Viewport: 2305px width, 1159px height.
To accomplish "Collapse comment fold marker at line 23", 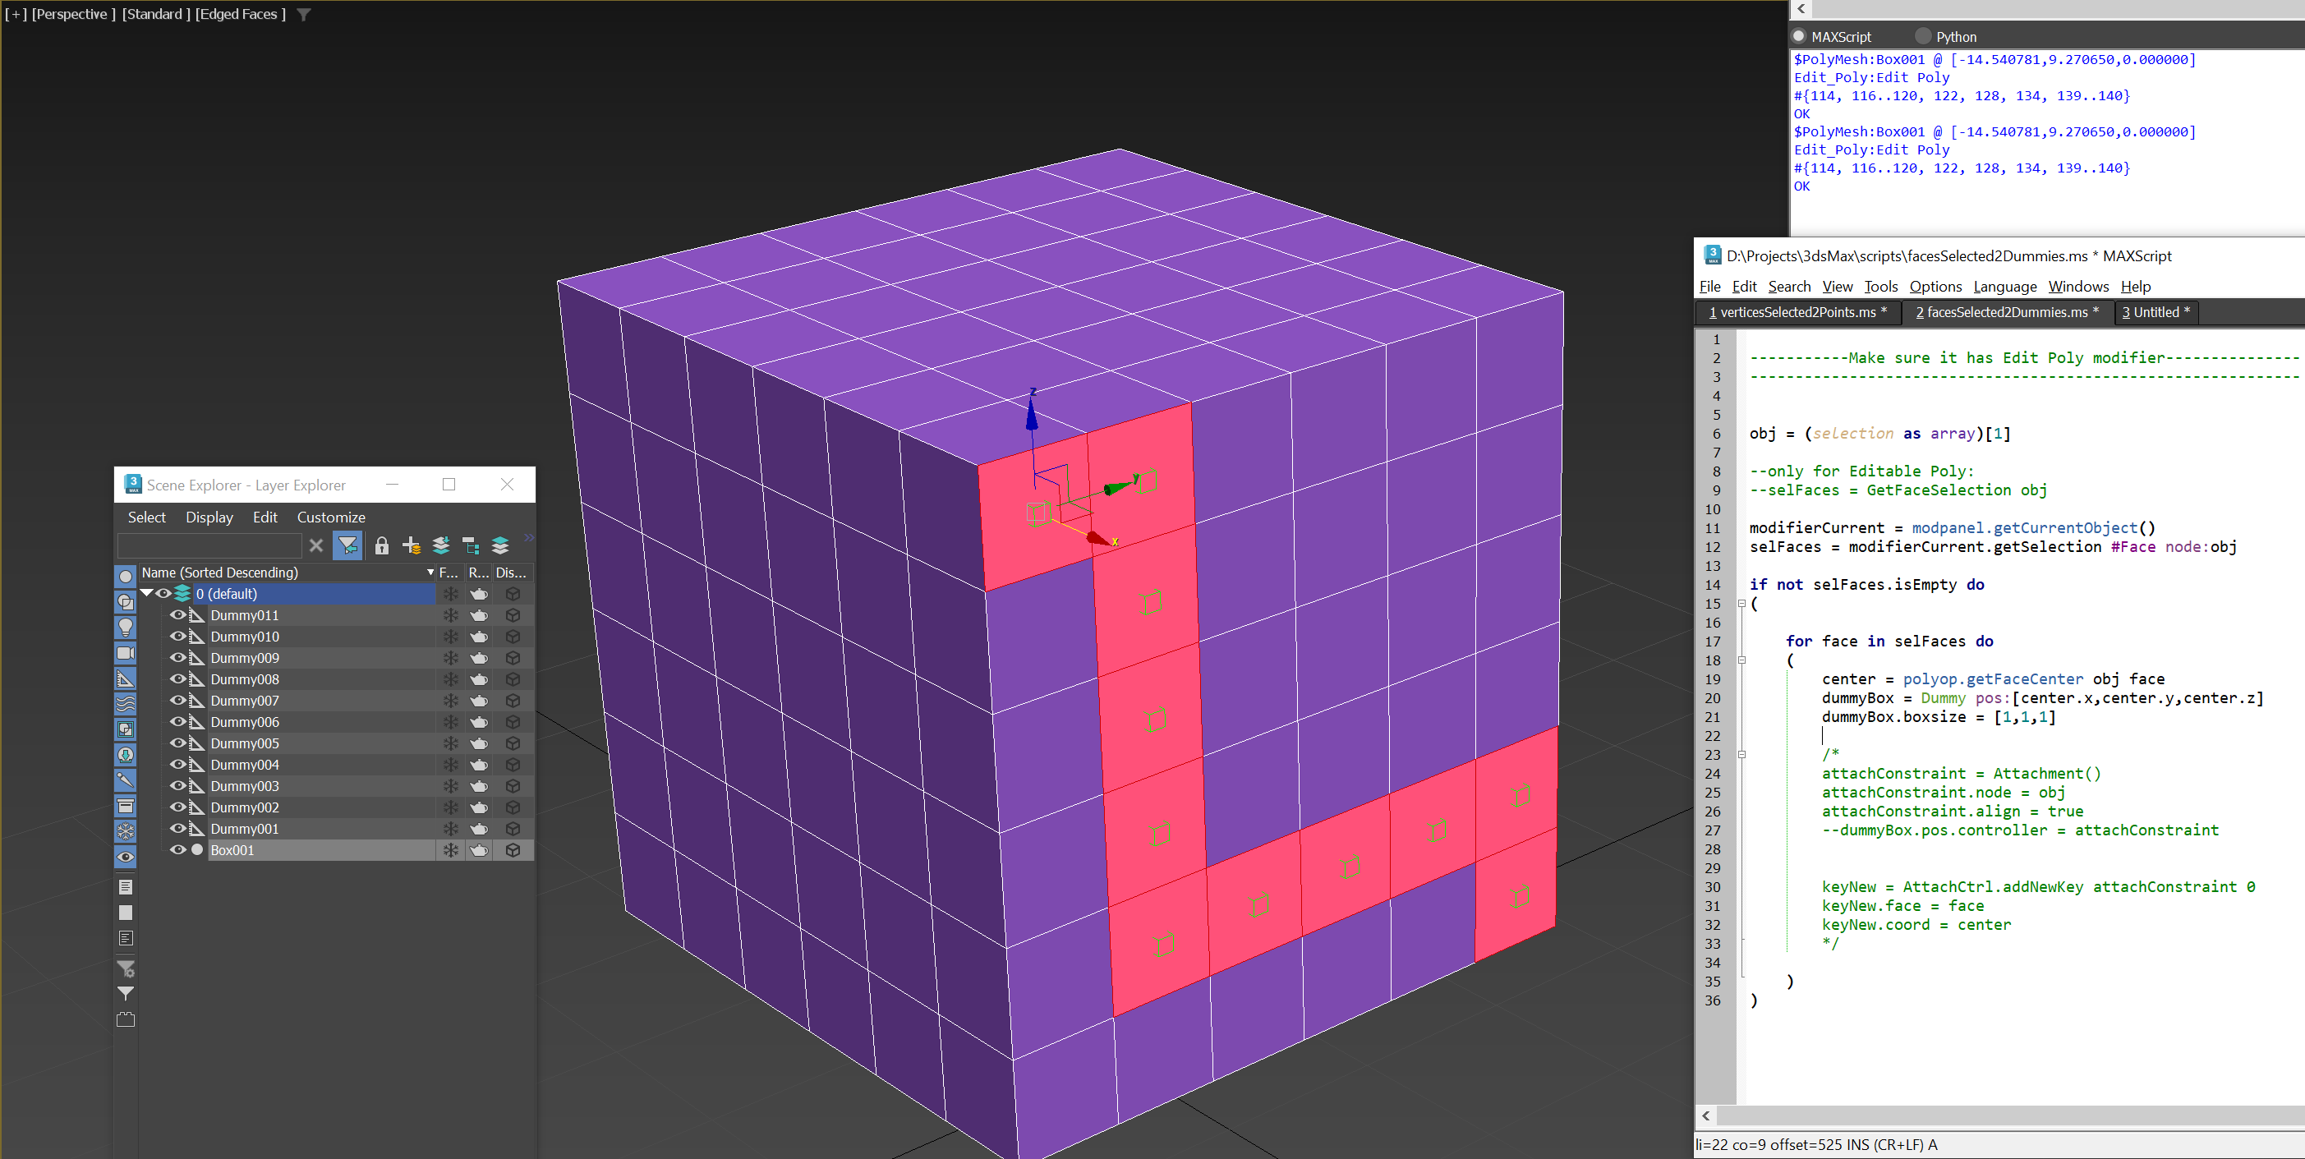I will tap(1741, 755).
